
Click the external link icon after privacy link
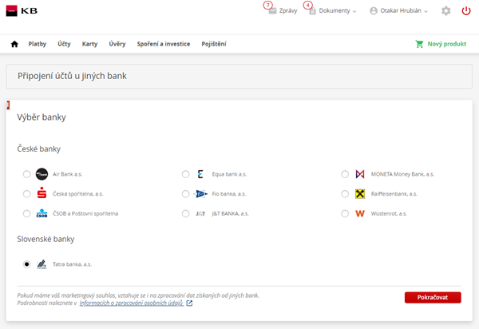point(189,303)
